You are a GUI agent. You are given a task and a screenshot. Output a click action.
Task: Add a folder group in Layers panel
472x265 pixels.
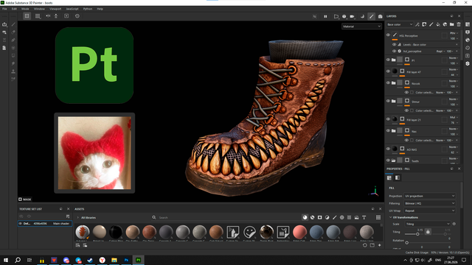[452, 24]
